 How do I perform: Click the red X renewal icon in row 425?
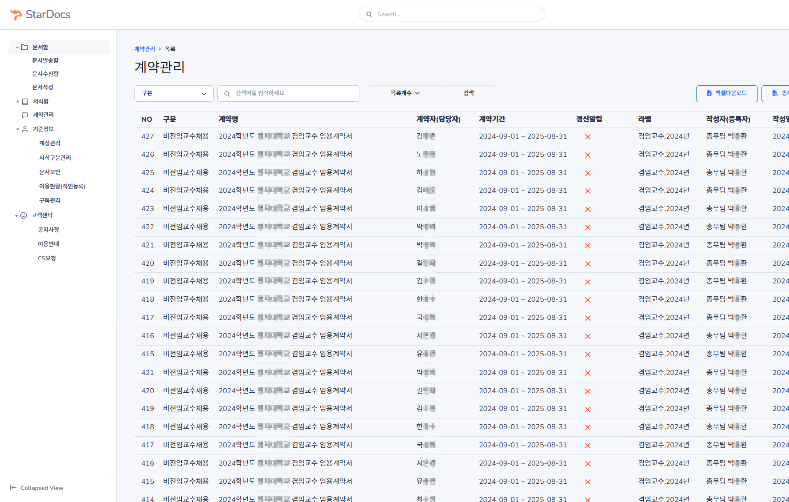coord(588,173)
